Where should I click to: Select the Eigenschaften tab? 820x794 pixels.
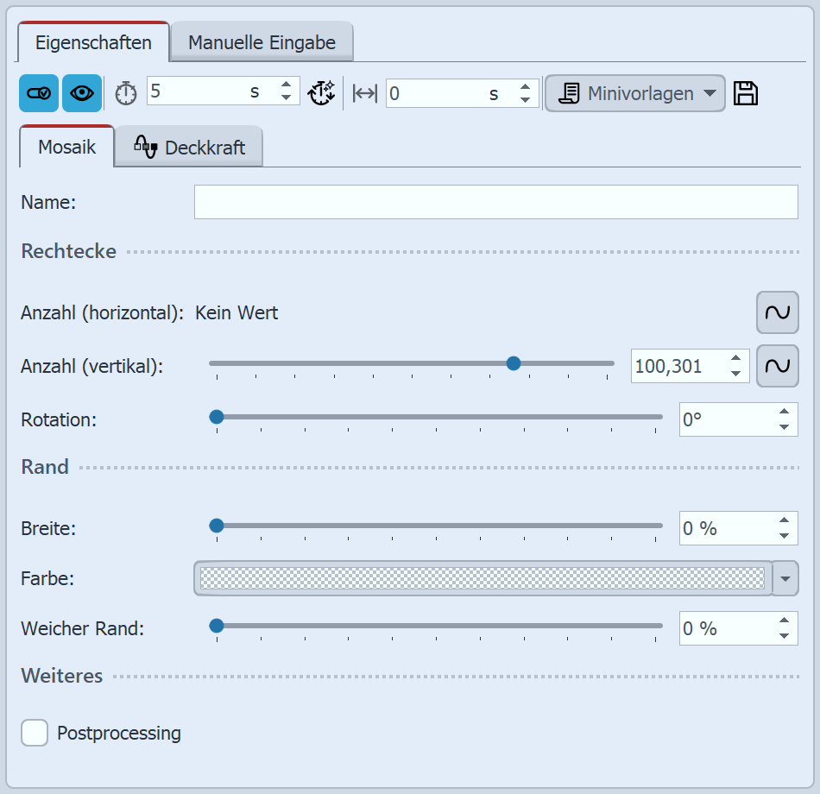93,42
